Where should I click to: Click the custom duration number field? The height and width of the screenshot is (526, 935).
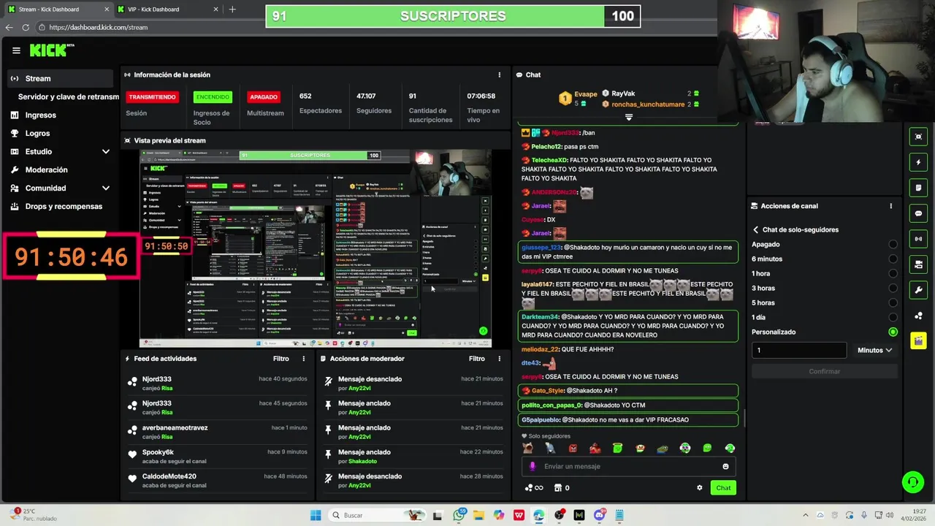pyautogui.click(x=799, y=350)
